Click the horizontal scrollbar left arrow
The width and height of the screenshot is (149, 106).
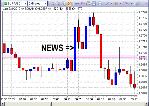(x=2, y=104)
